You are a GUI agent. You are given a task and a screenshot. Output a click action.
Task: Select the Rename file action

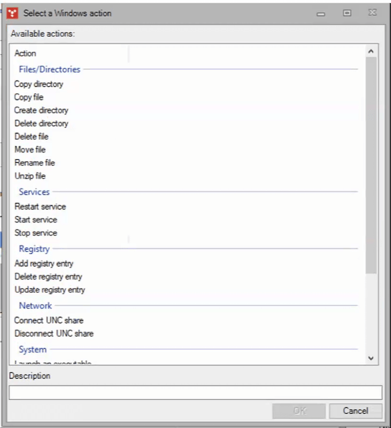click(x=34, y=163)
